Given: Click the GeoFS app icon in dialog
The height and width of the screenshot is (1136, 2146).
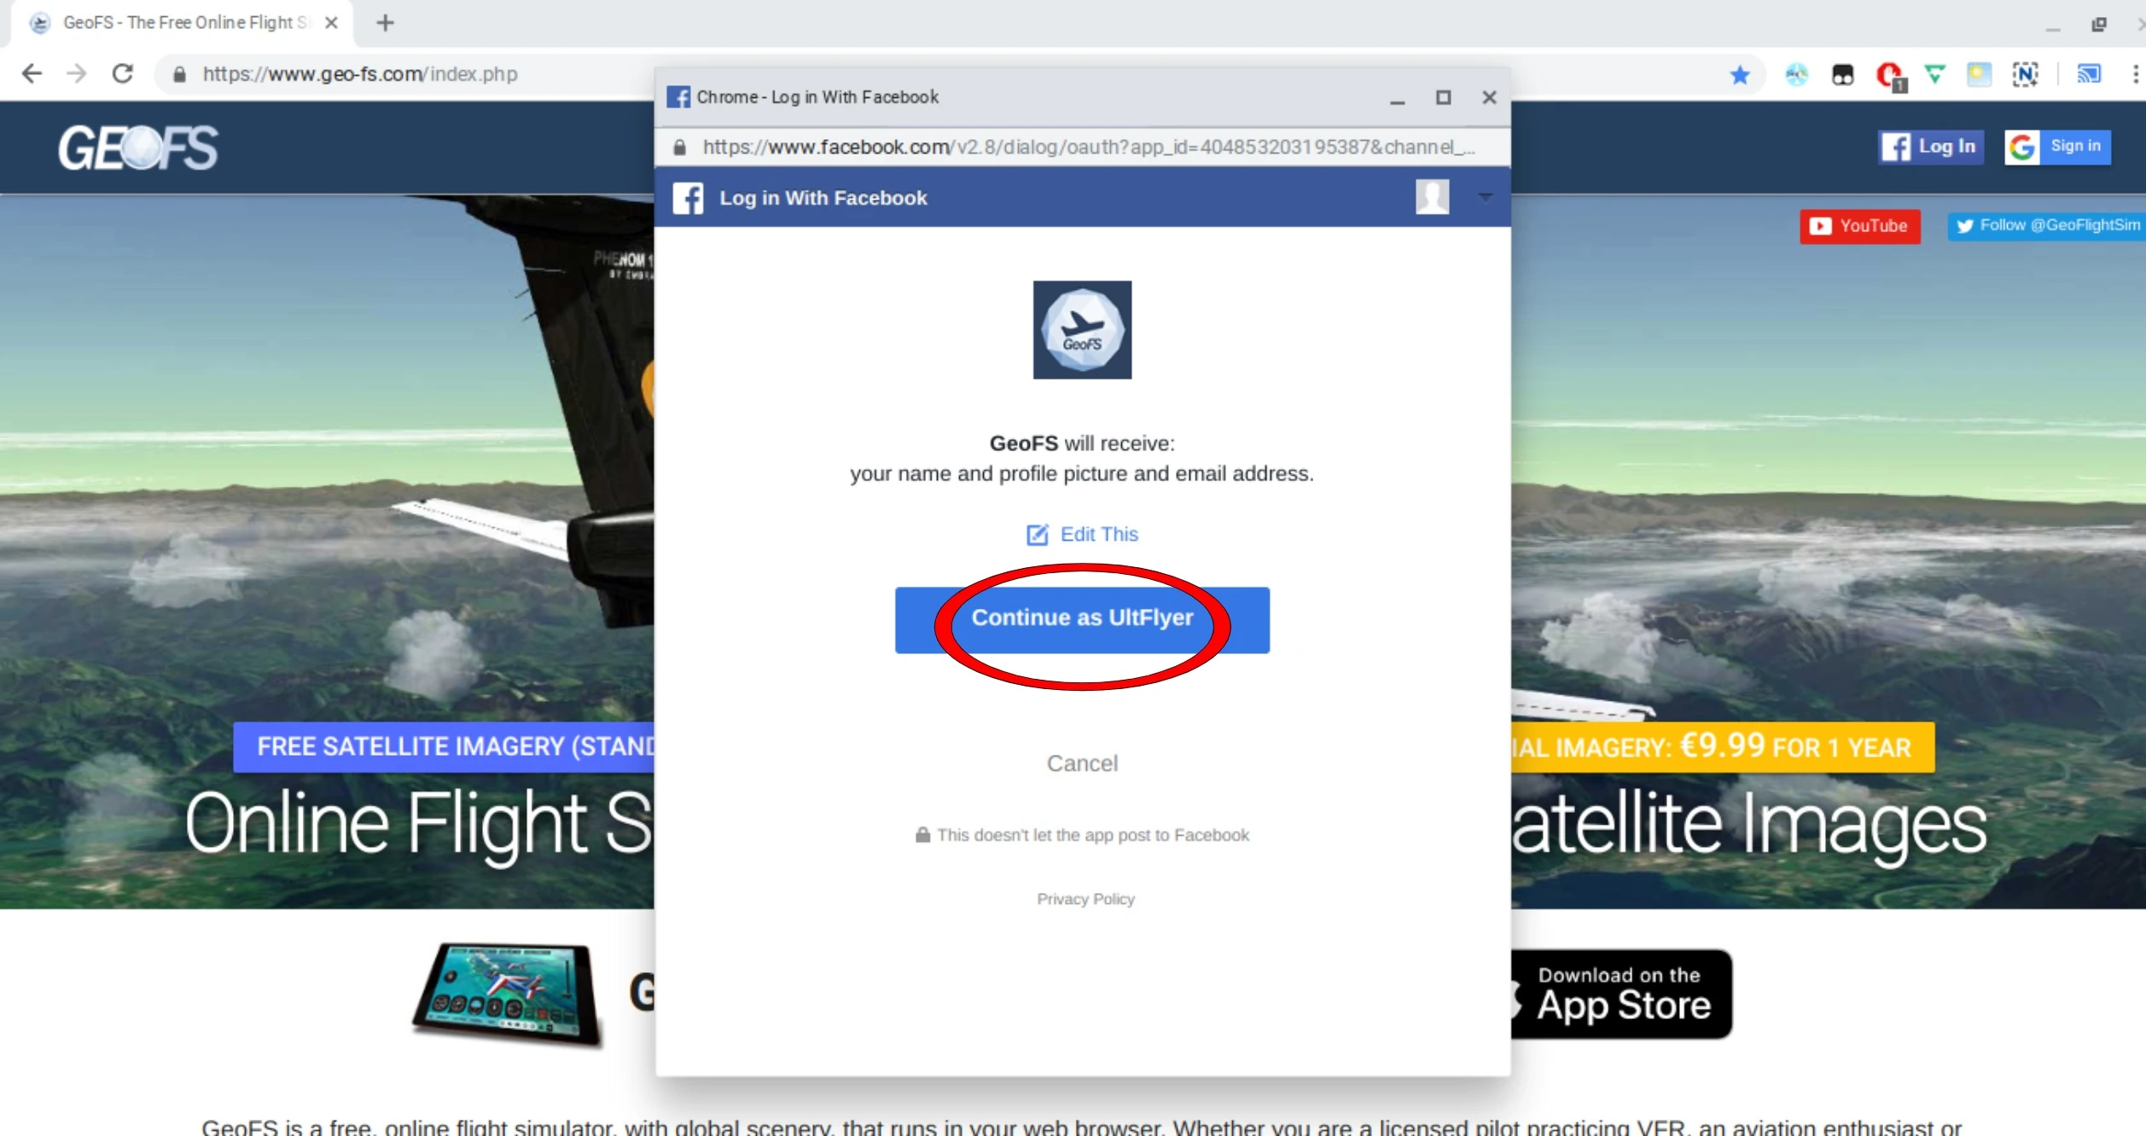Looking at the screenshot, I should tap(1082, 330).
